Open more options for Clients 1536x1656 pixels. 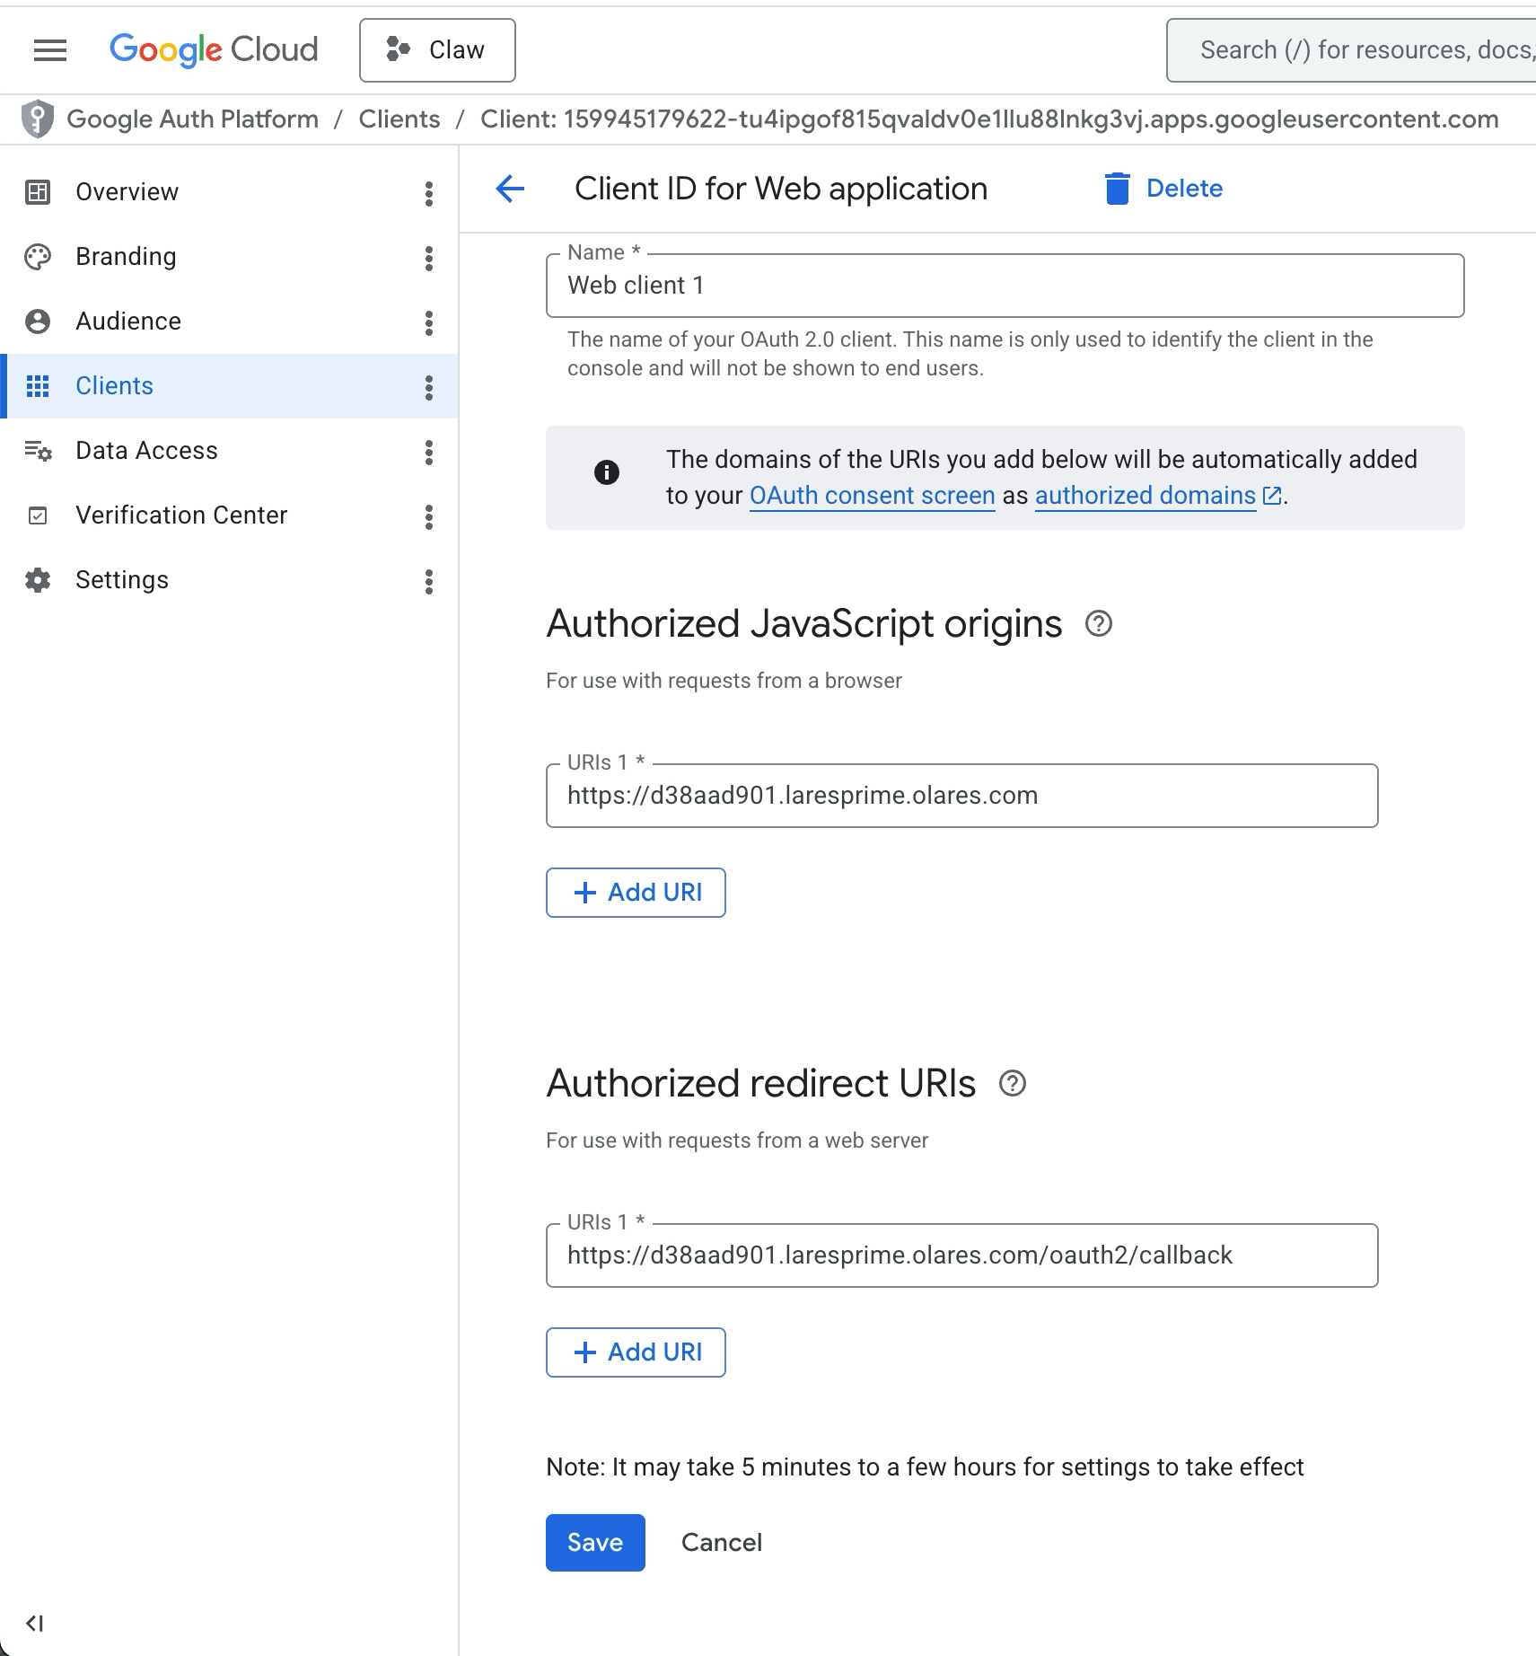coord(429,388)
